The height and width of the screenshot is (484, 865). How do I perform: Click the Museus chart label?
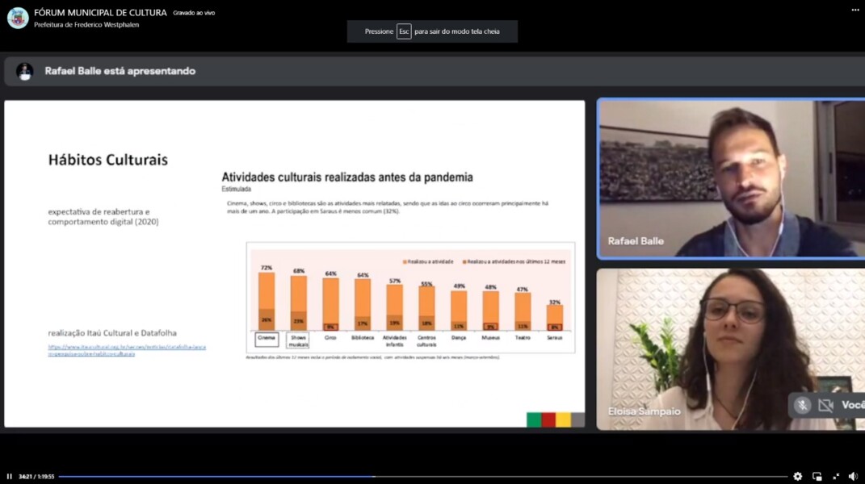tap(490, 337)
